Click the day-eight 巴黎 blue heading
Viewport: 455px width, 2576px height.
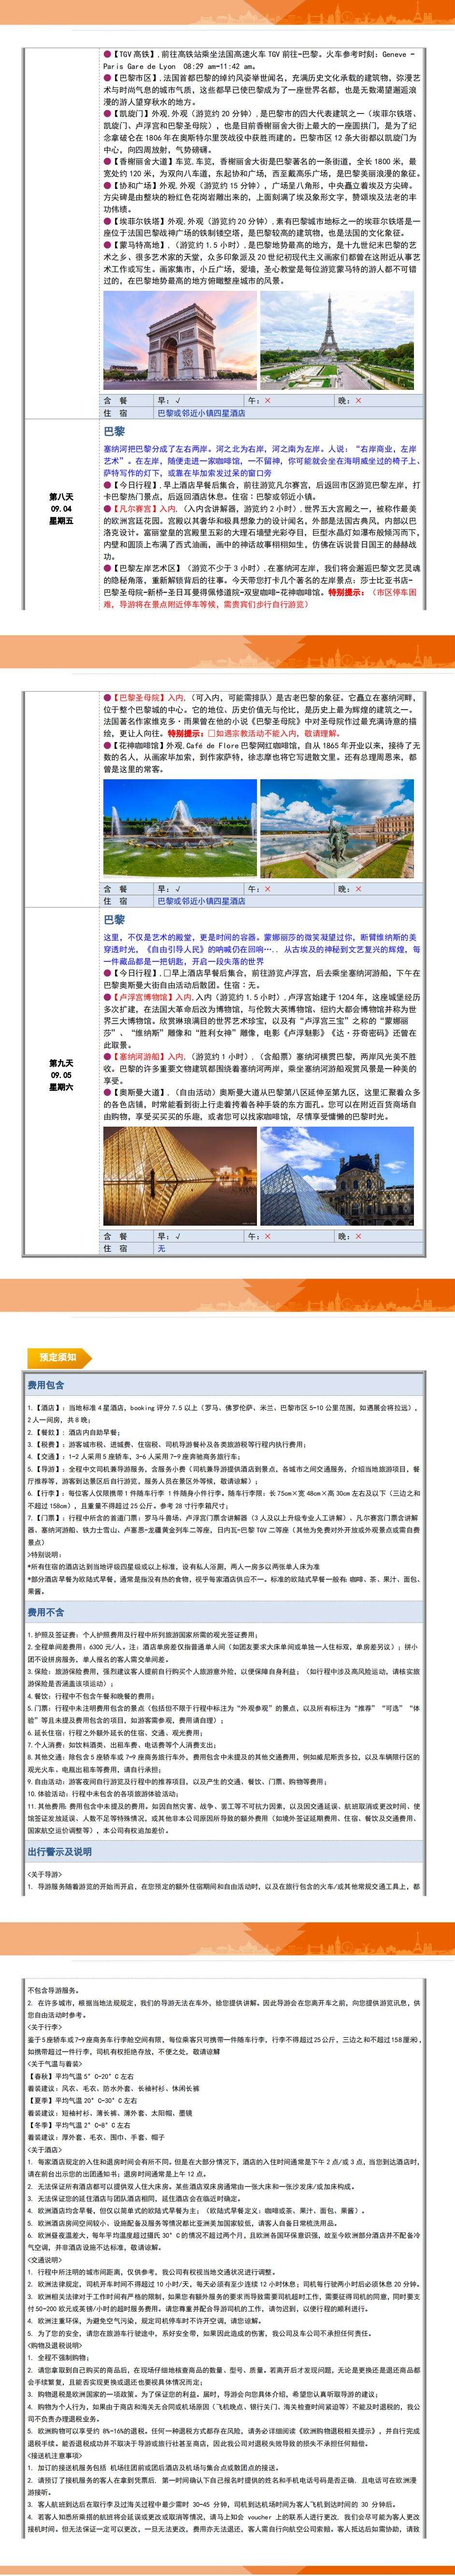point(115,430)
